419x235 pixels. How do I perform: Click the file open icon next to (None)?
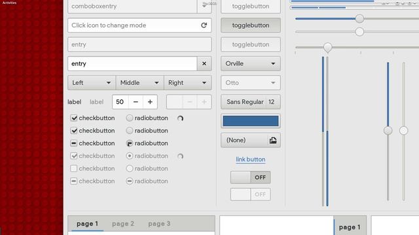pyautogui.click(x=273, y=140)
